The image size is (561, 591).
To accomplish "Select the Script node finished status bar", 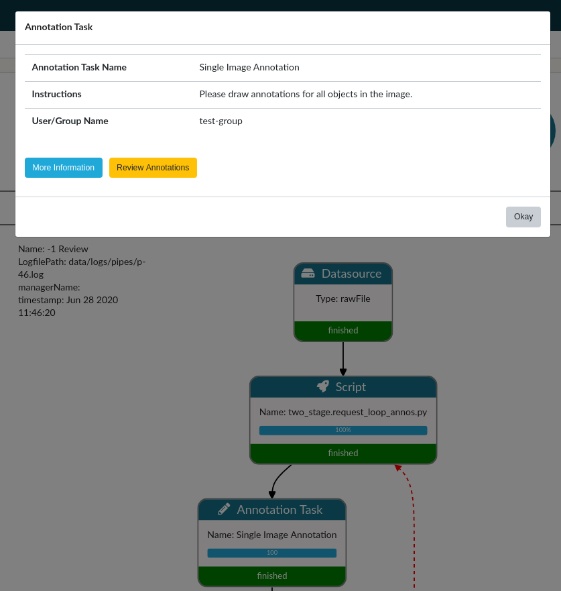I will (x=343, y=453).
